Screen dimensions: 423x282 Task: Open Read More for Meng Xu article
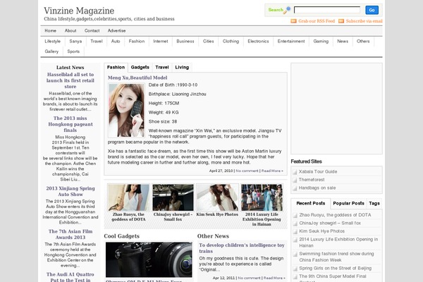(272, 171)
